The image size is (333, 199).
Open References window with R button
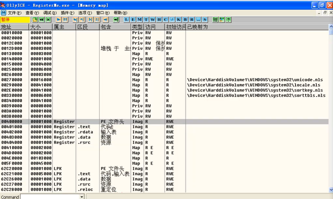[192, 20]
